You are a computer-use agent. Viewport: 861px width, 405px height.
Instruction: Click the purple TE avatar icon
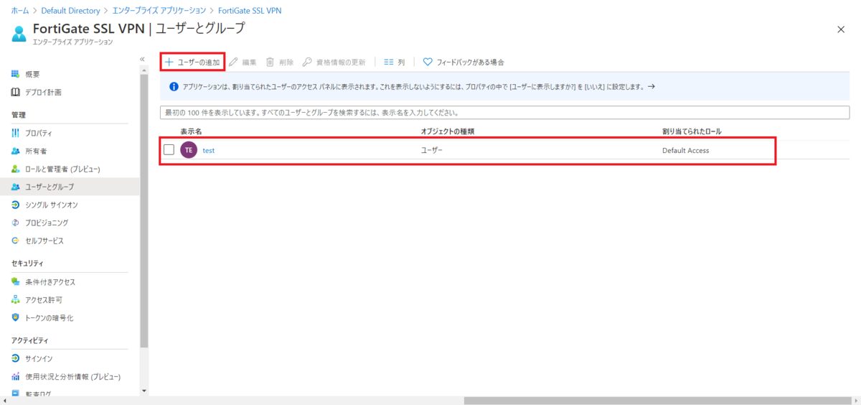189,150
